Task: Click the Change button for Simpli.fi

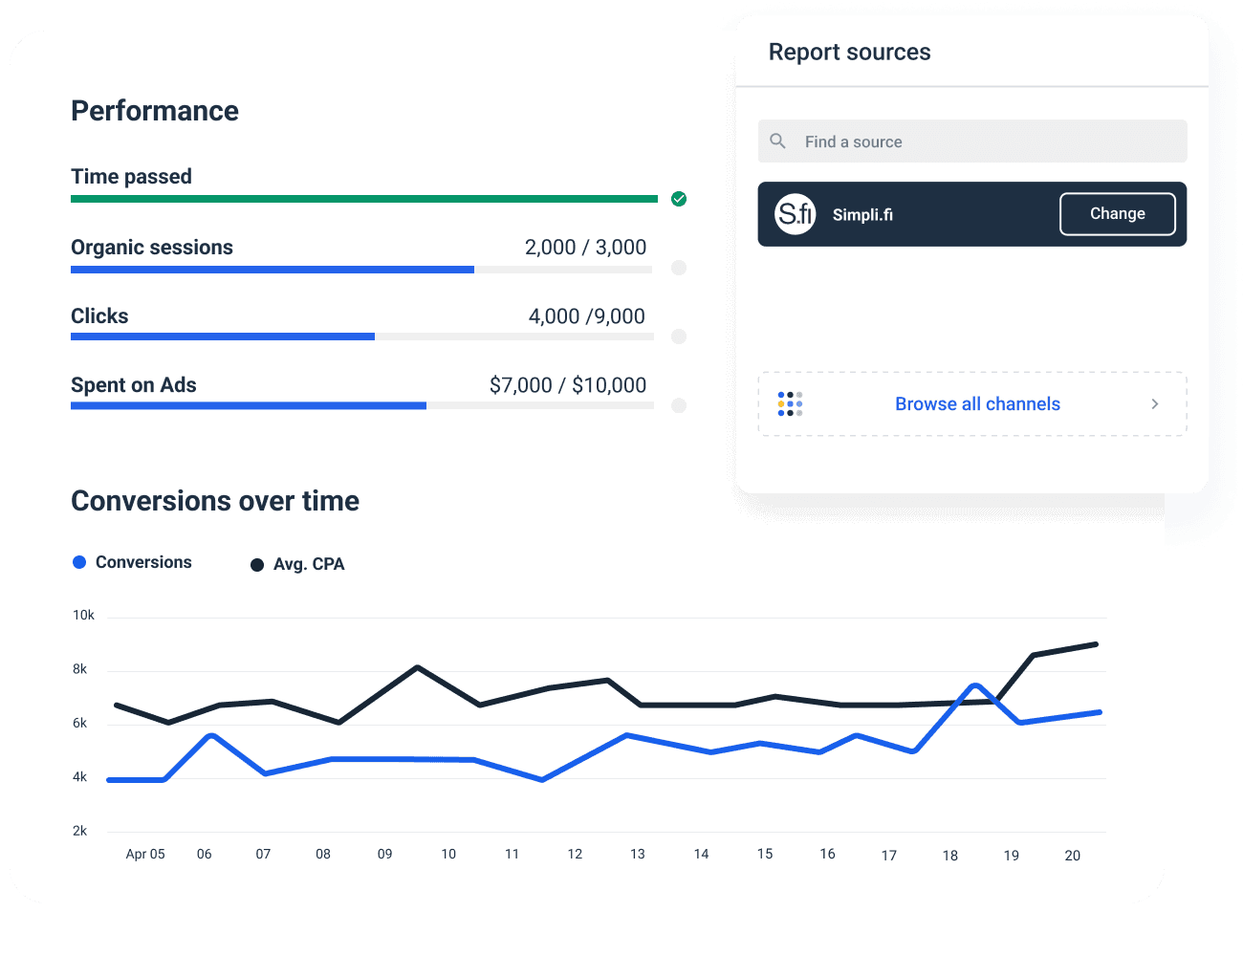Action: click(1117, 213)
